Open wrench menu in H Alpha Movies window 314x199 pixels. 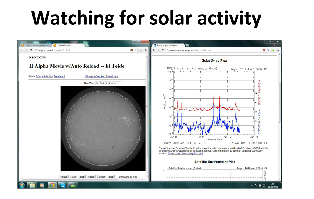(x=146, y=50)
